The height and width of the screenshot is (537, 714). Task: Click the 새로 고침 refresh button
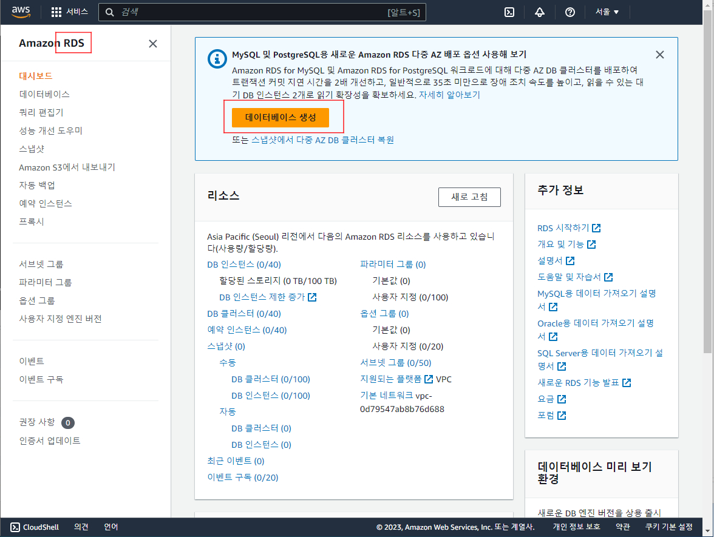coord(469,197)
